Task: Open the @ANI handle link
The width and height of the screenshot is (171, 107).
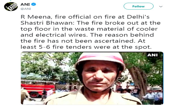Action: click(x=26, y=9)
